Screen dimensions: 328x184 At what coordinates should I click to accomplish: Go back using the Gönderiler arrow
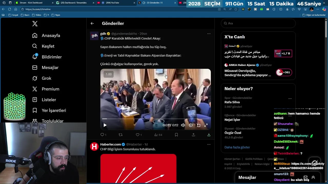(92, 23)
